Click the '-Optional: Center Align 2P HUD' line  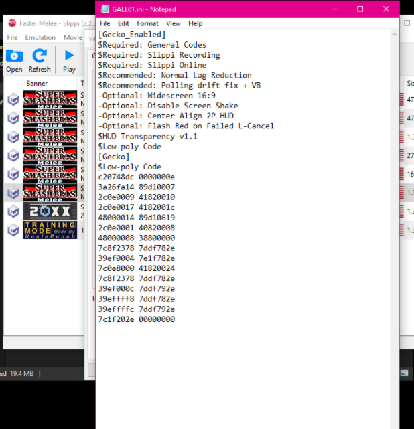point(166,116)
